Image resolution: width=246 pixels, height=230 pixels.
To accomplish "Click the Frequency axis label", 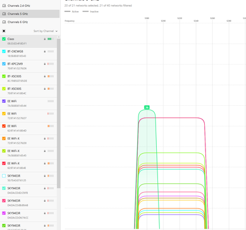I will pos(69,21).
